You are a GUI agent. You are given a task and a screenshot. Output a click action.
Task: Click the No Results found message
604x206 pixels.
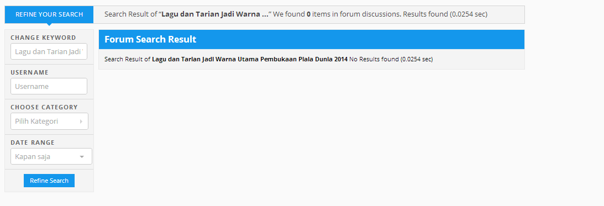[x=391, y=59]
